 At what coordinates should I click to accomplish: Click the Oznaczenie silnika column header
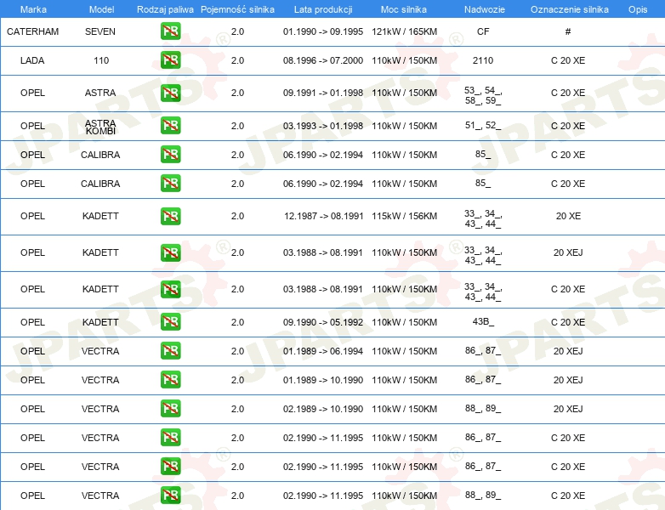coord(567,8)
